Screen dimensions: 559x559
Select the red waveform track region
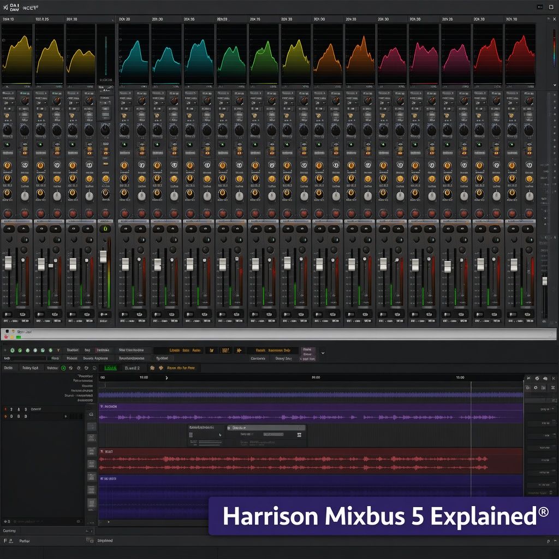pyautogui.click(x=311, y=461)
